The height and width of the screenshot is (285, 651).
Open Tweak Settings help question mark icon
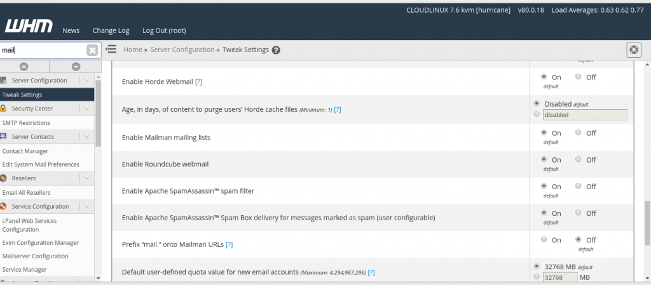pos(276,50)
